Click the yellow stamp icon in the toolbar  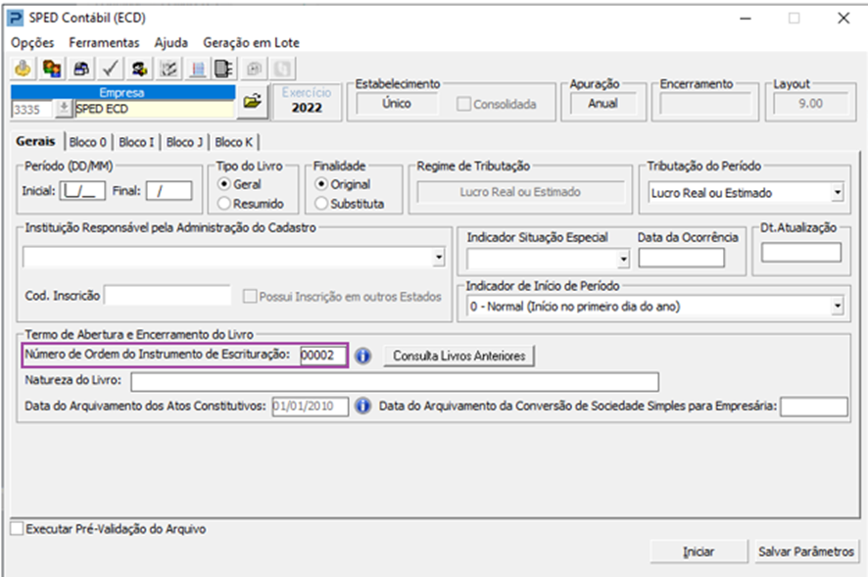click(x=24, y=69)
